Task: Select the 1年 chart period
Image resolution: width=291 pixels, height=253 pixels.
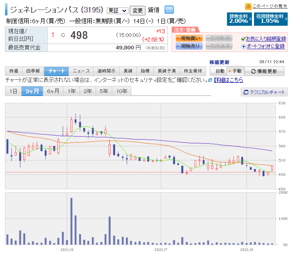Action: (72, 91)
